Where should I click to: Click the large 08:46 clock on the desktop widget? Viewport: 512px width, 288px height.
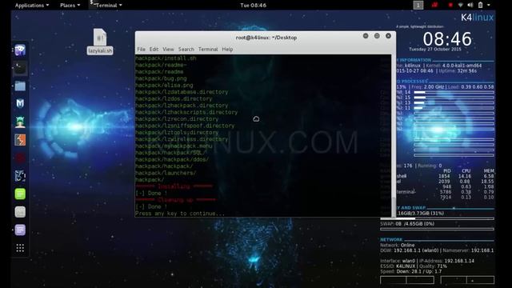click(447, 39)
